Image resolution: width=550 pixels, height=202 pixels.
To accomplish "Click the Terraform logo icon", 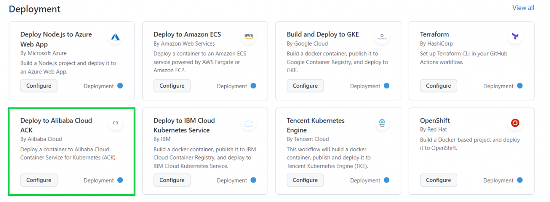I will [x=515, y=37].
